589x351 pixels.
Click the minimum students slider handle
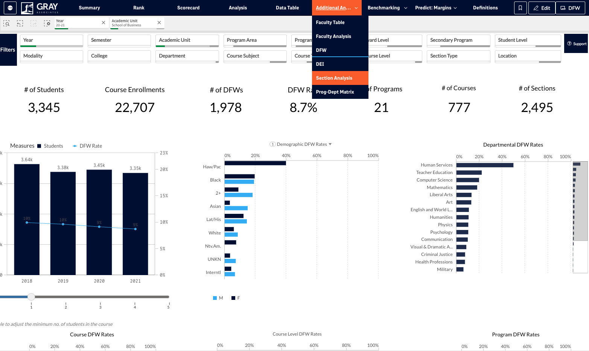(31, 297)
